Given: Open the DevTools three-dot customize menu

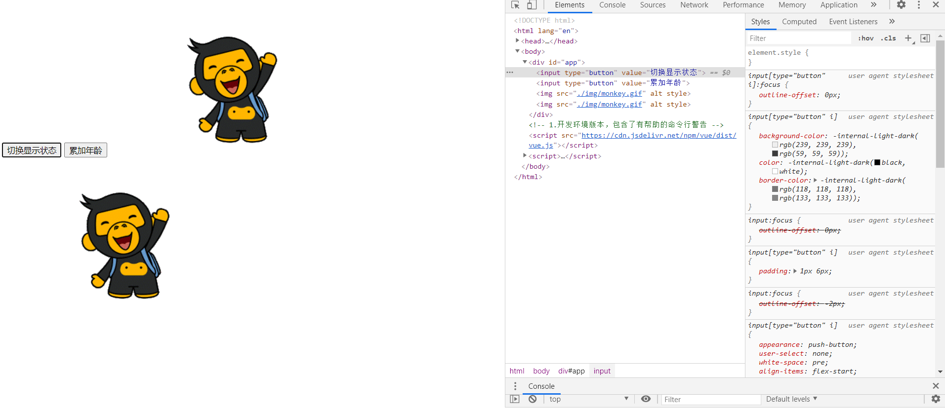Looking at the screenshot, I should (x=919, y=5).
